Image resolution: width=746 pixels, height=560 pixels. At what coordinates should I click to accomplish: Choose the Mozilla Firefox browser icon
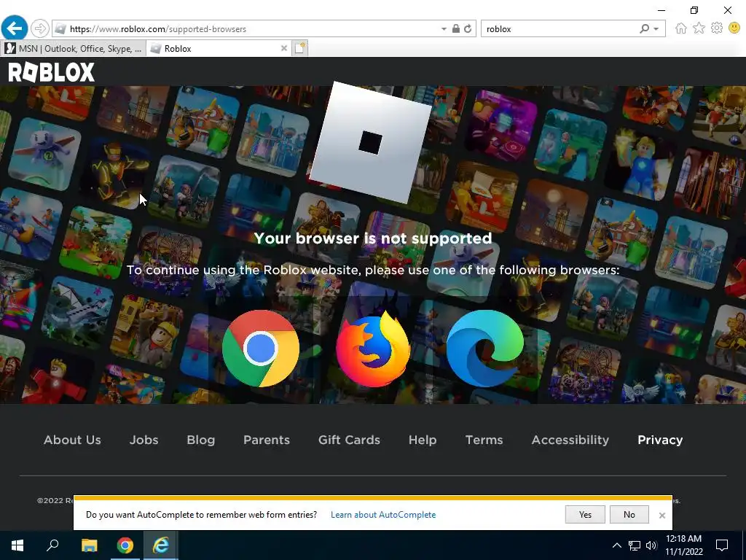point(373,349)
